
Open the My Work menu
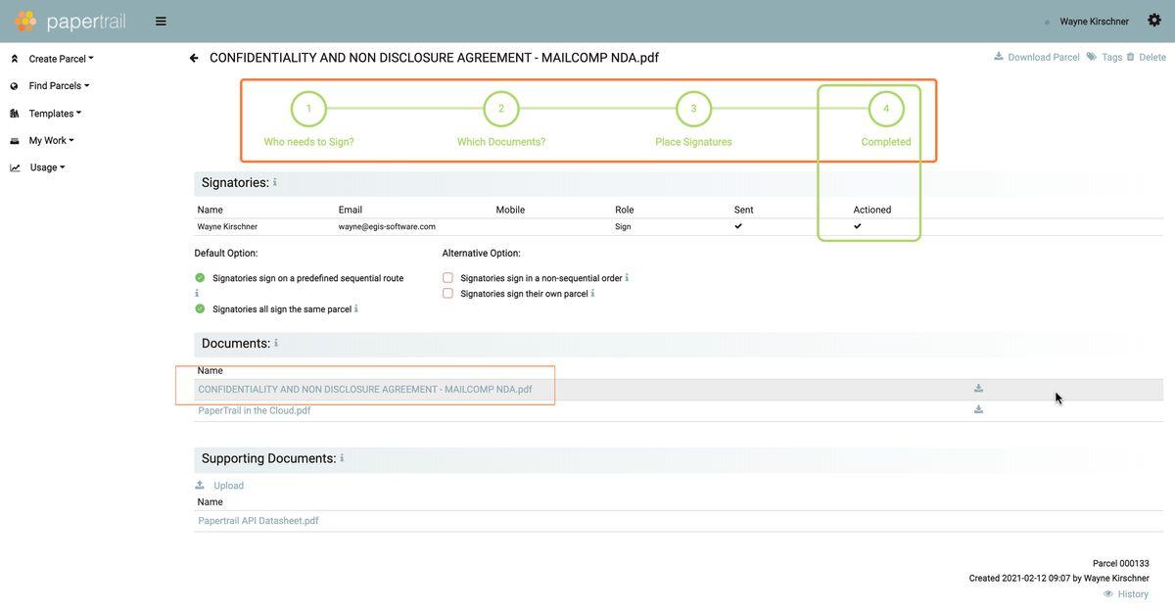tap(51, 141)
